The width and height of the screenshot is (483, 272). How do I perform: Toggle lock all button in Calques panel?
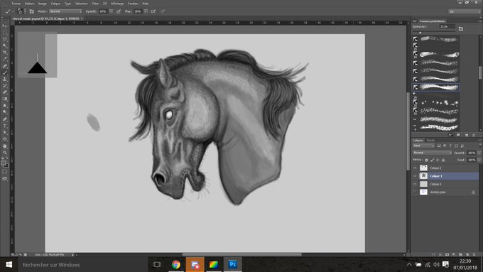click(443, 160)
